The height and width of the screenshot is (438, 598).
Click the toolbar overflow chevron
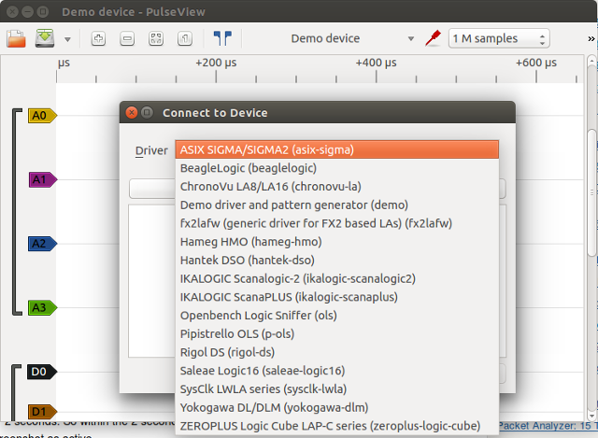coord(591,38)
